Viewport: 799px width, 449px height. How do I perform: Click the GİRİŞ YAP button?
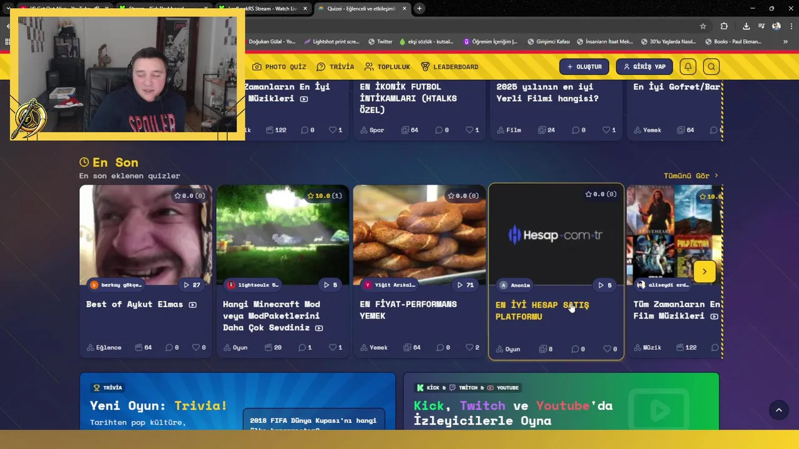pyautogui.click(x=644, y=67)
